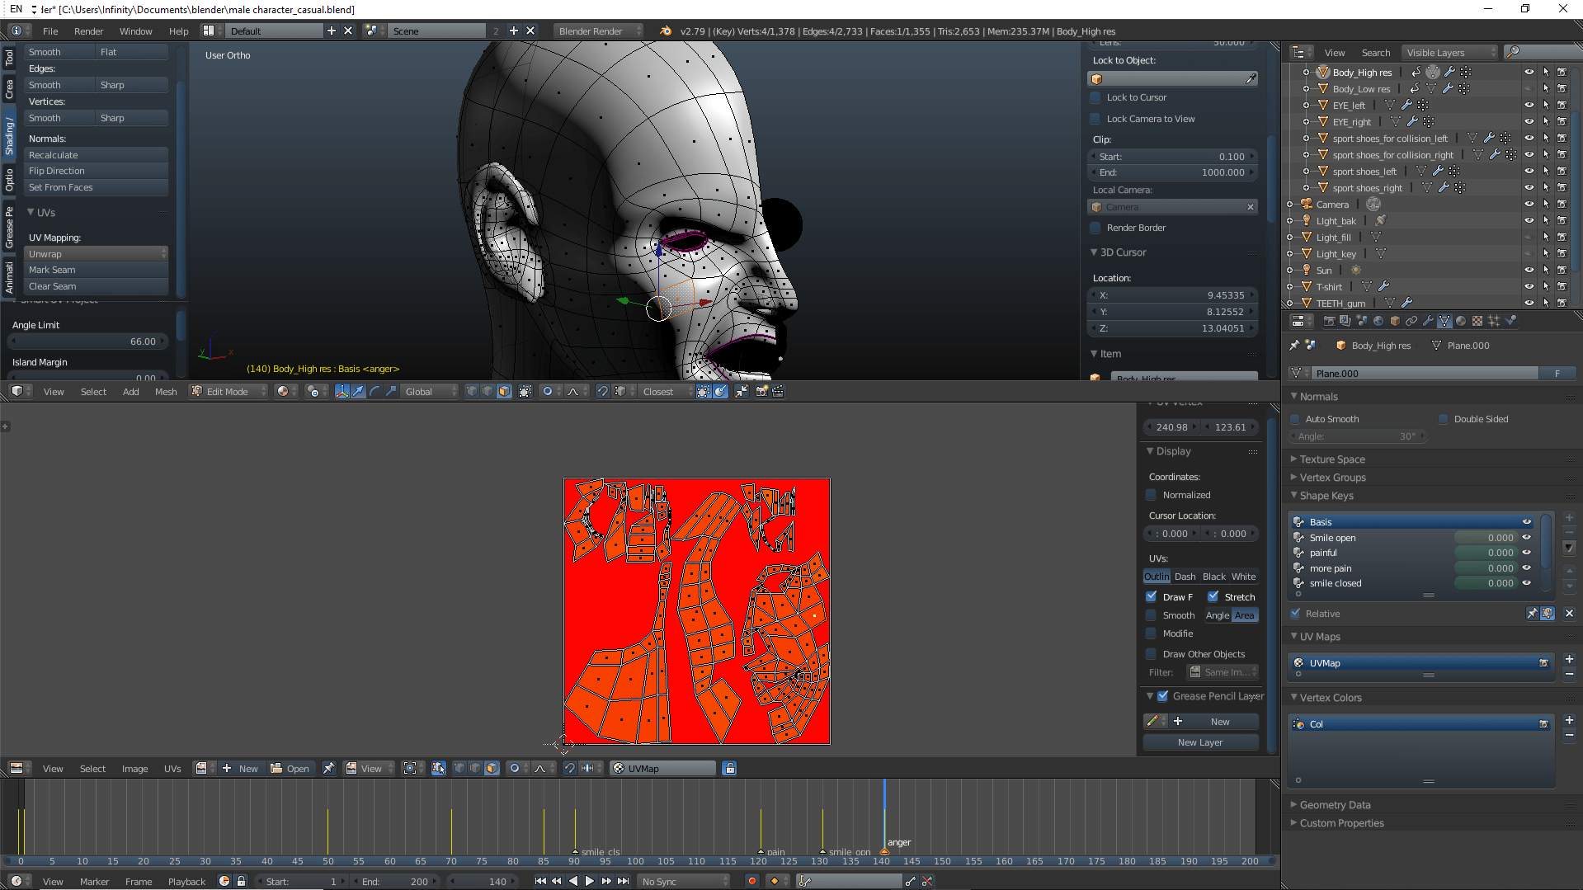Open the Edit Mode dropdown
This screenshot has height=890, width=1583.
click(229, 392)
